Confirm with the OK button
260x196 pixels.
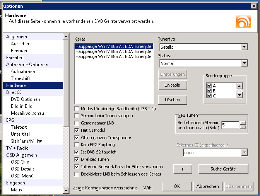(x=177, y=186)
